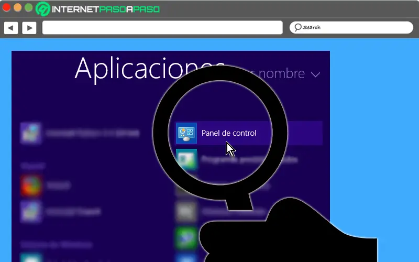
Task: Click the yellow minimize window button
Action: click(x=18, y=7)
